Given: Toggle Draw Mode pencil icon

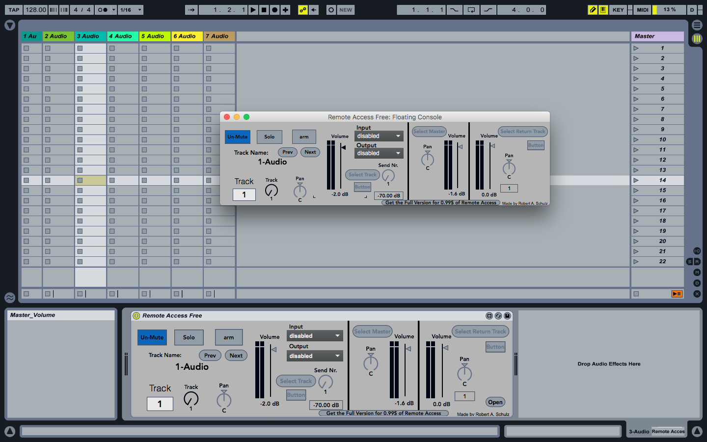Looking at the screenshot, I should 593,10.
